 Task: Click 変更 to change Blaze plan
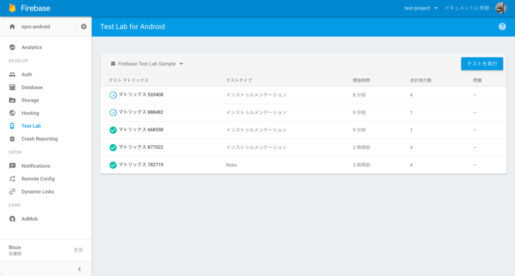[78, 250]
